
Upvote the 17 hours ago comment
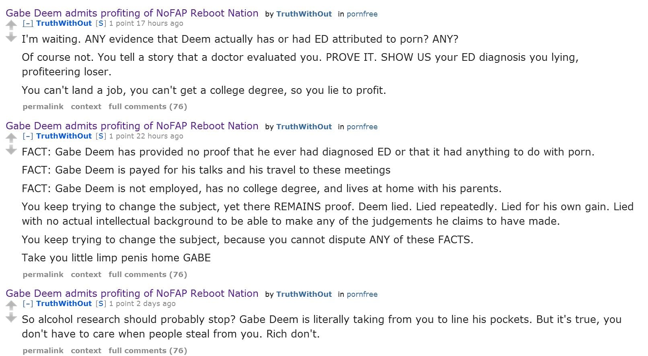coord(11,25)
